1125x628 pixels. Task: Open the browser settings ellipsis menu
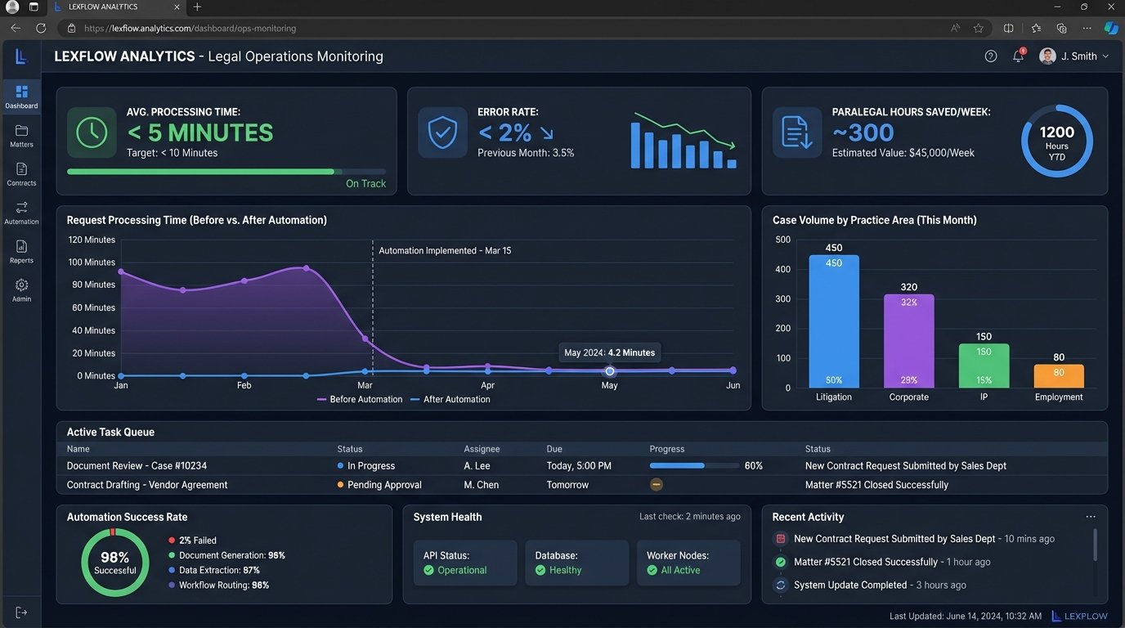tap(1087, 27)
